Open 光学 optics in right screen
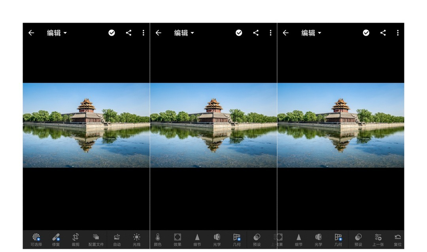The width and height of the screenshot is (427, 252). (x=318, y=239)
